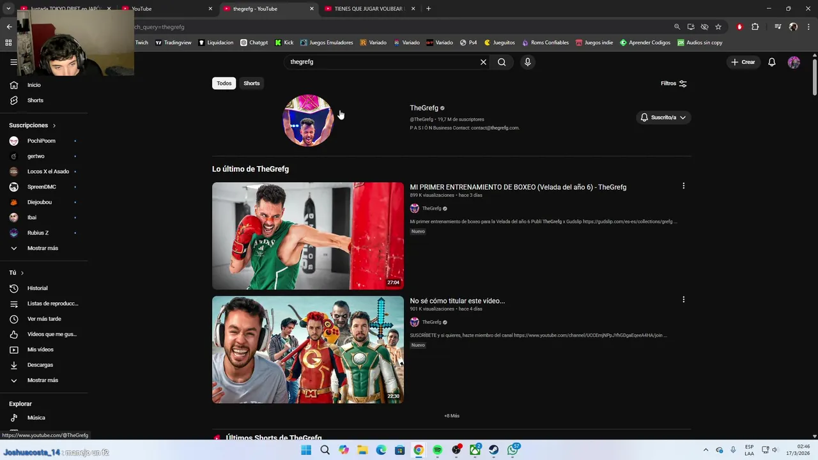Click TheGrefg channel name under the boxing video
This screenshot has height=460, width=818.
[x=431, y=208]
